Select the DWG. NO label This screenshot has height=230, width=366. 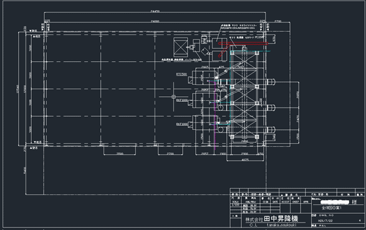(x=326, y=215)
